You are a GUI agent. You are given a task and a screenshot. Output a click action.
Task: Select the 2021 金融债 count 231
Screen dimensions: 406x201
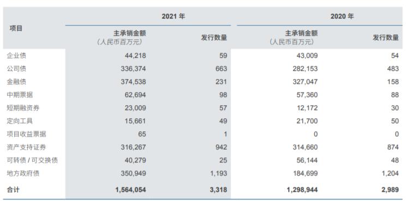(x=221, y=82)
